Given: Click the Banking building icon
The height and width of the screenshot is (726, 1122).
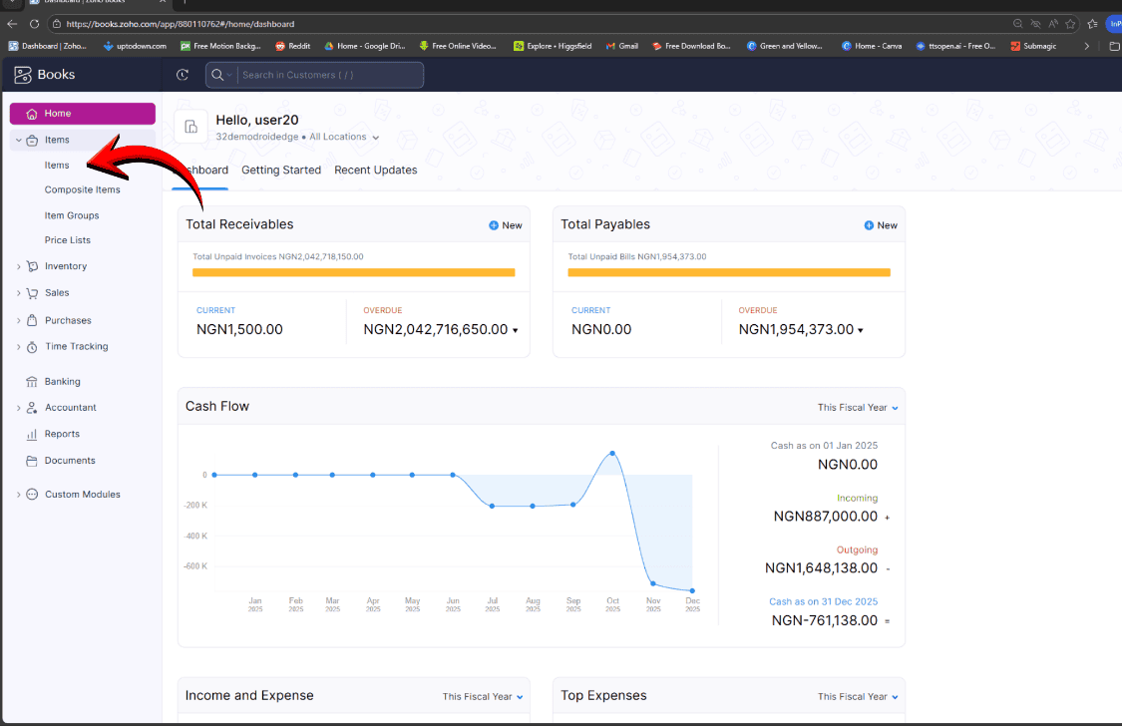Looking at the screenshot, I should (x=32, y=382).
